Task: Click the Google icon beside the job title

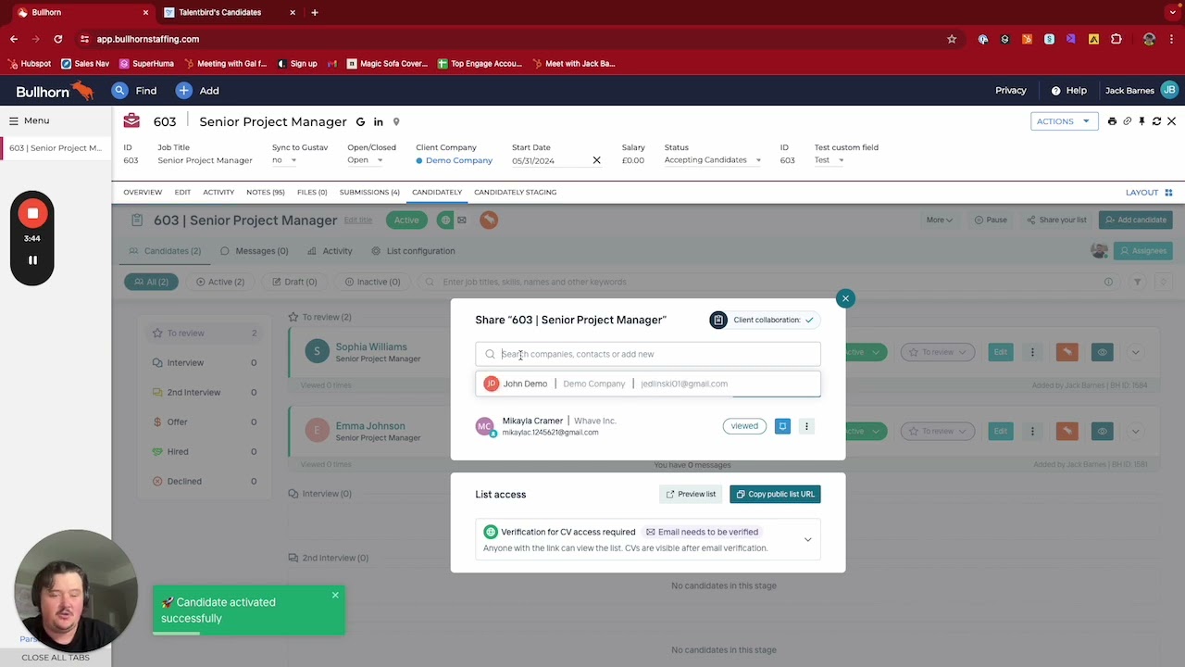Action: click(360, 121)
